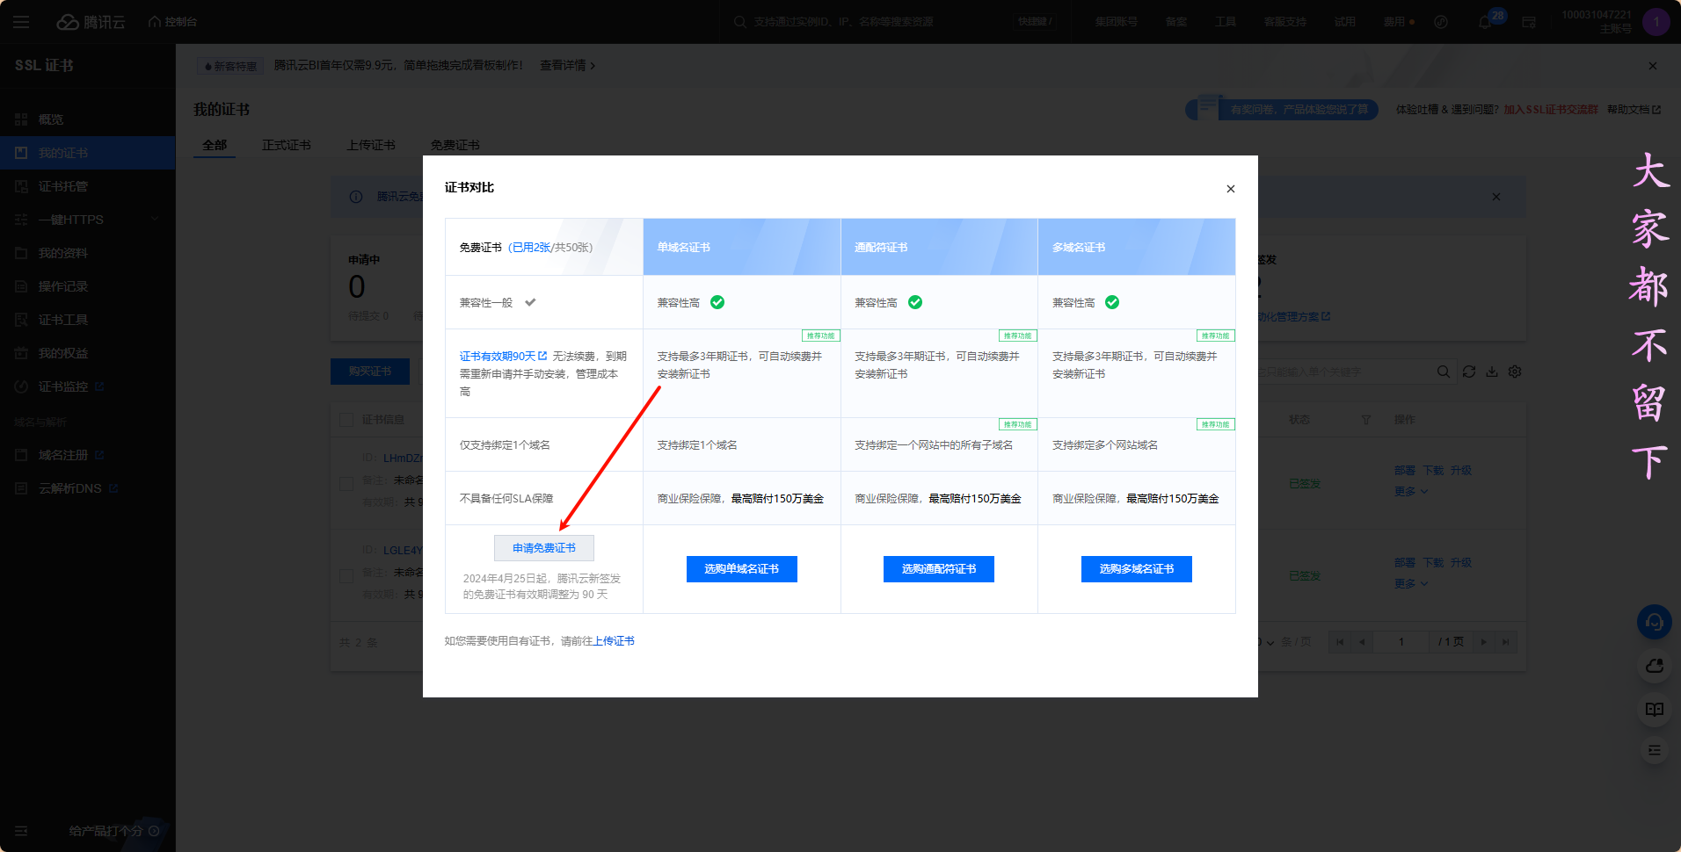Click the blue customer service headset icon

pos(1654,622)
